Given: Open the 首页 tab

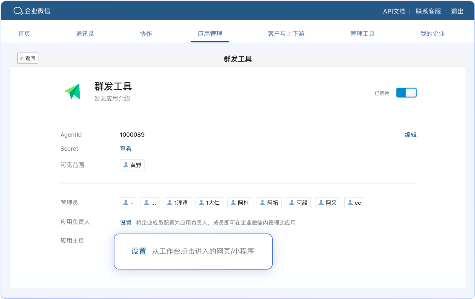Looking at the screenshot, I should tap(24, 34).
